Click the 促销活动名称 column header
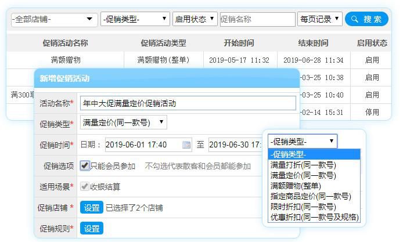Viewport: 403px width, 242px height. (65, 43)
